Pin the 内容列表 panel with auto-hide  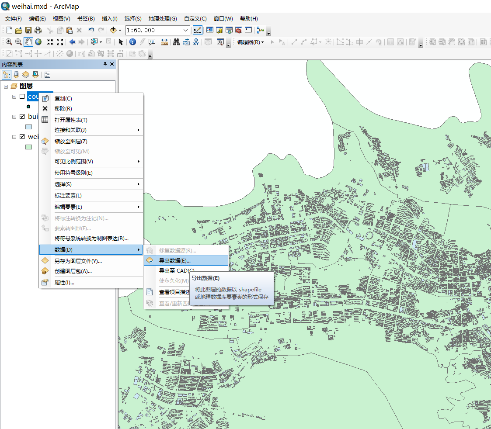(105, 64)
